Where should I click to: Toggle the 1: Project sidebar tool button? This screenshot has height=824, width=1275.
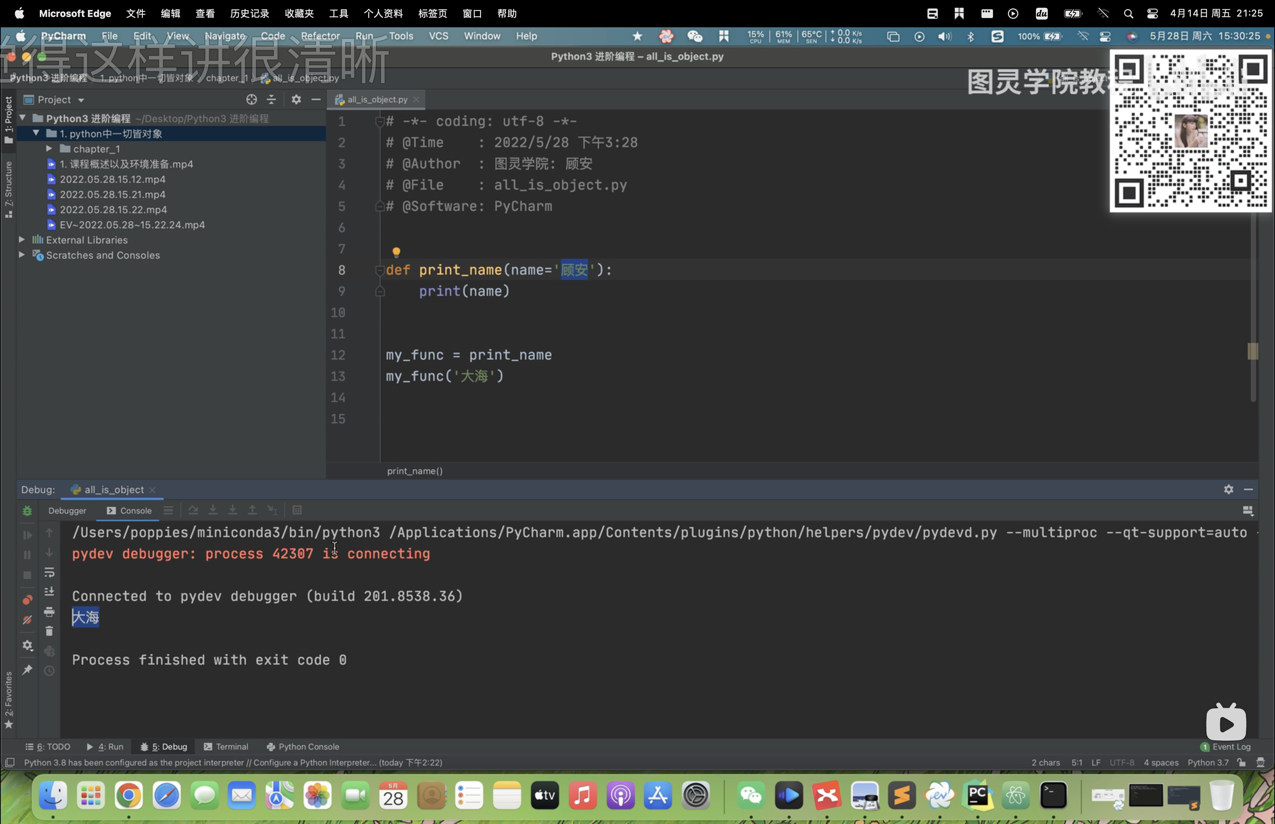click(8, 119)
